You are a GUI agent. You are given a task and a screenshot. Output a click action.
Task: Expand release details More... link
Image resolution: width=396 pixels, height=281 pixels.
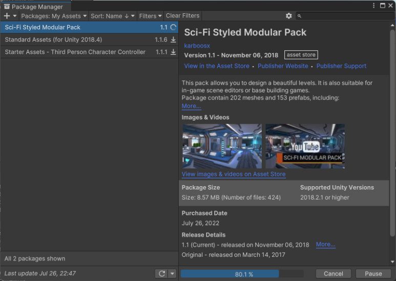(326, 245)
